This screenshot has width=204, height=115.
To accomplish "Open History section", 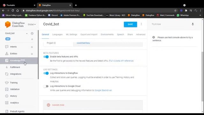I will pyautogui.click(x=13, y=96).
